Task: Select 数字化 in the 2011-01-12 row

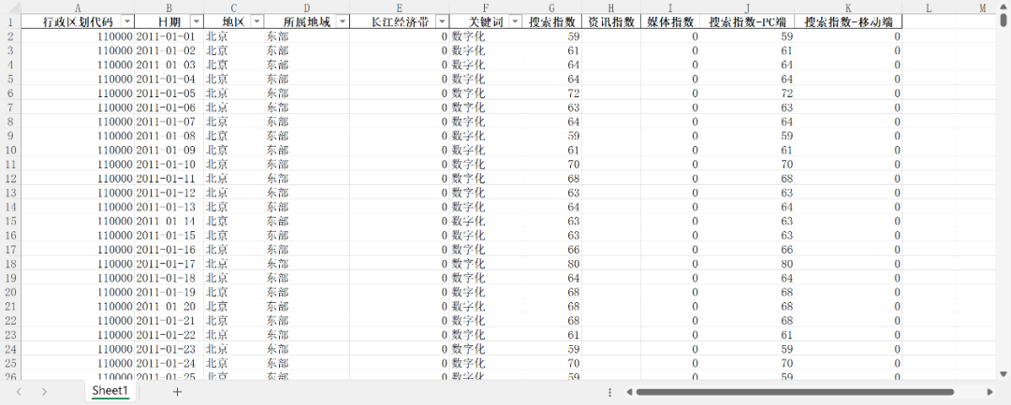Action: click(x=486, y=193)
